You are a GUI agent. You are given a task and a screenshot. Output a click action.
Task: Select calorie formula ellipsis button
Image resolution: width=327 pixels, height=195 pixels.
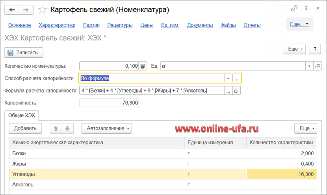click(228, 91)
